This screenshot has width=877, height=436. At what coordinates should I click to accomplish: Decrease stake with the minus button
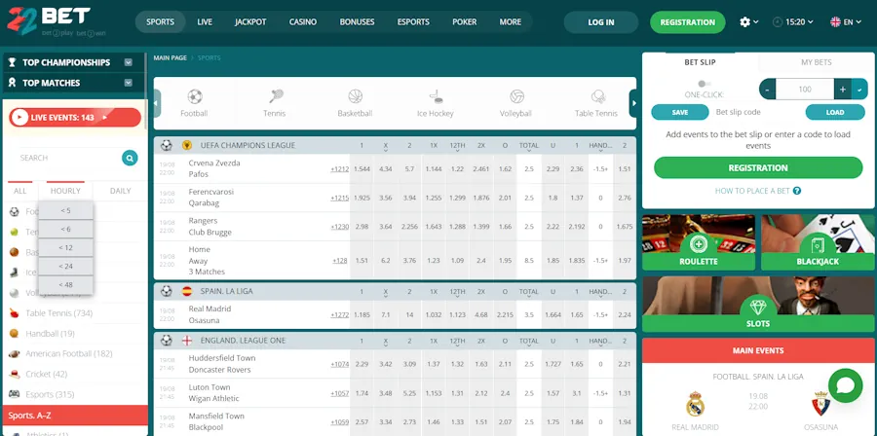tap(768, 90)
